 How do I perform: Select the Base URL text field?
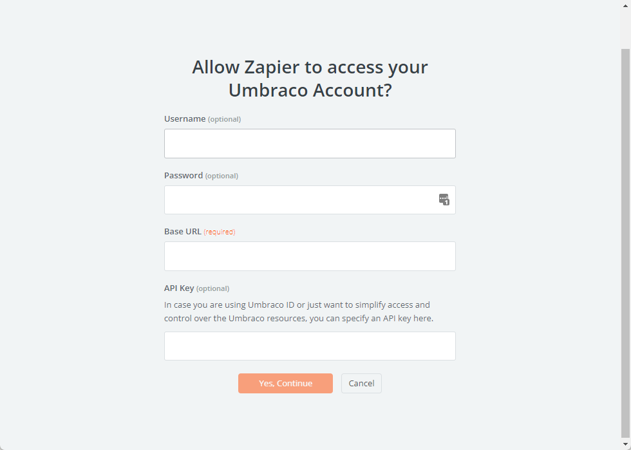310,256
